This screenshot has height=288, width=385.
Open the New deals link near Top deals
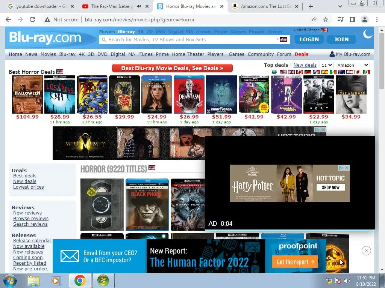tap(305, 65)
